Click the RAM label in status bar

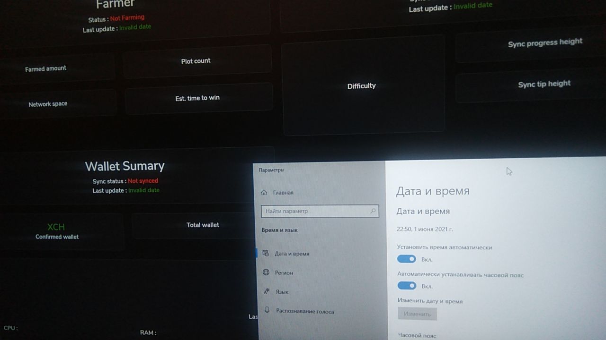[x=148, y=332]
